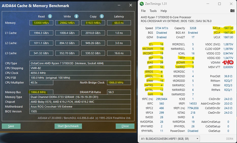The height and width of the screenshot is (143, 237).
Task: Open the Tools menu in ZenTimings
Action: 153,11
